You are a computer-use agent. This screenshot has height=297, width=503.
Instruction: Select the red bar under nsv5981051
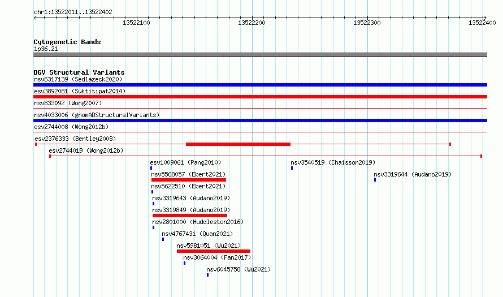[x=214, y=251]
